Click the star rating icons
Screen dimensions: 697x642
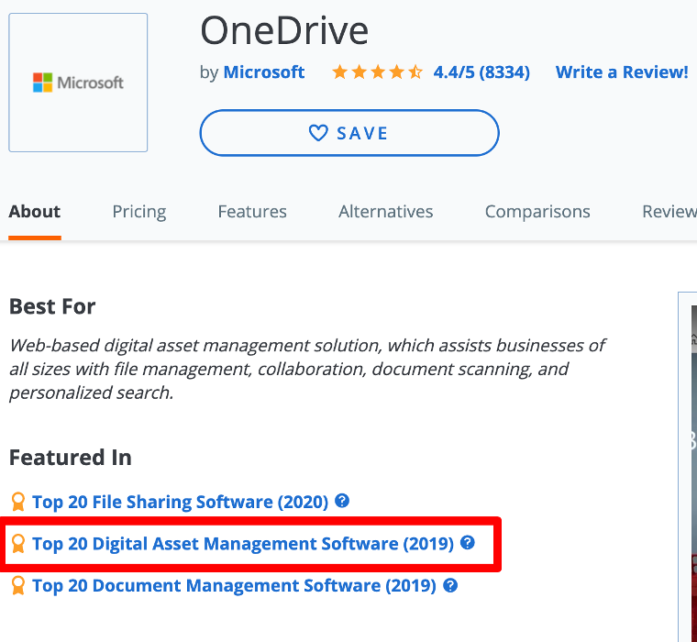tap(378, 72)
